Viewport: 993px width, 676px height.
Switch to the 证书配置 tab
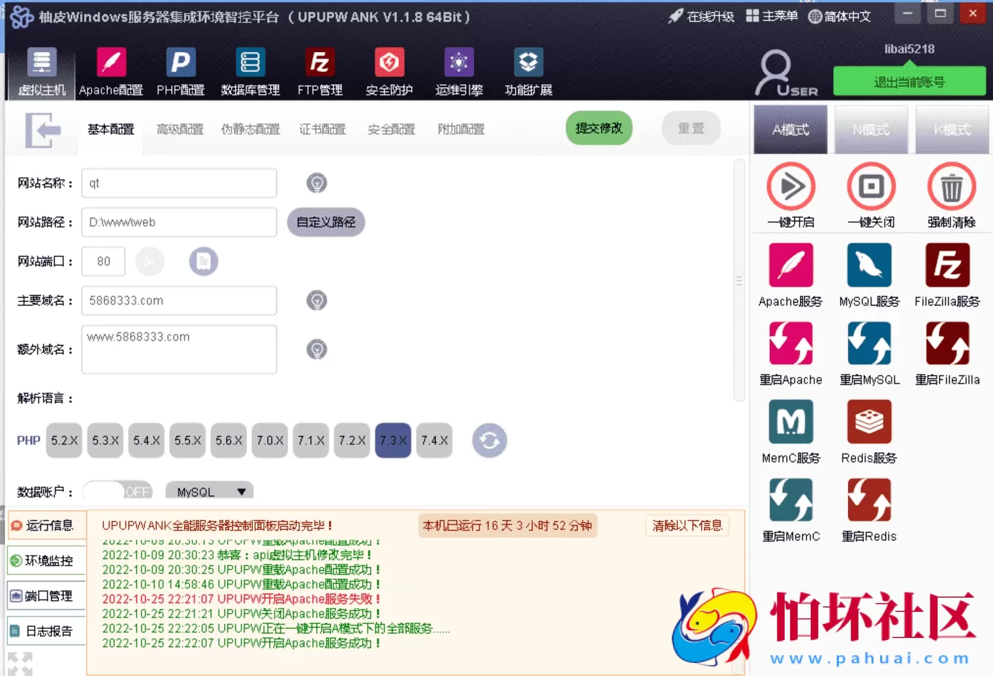[x=322, y=129]
